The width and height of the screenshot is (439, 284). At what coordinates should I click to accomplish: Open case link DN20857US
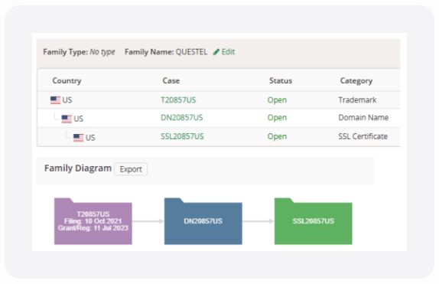click(182, 117)
